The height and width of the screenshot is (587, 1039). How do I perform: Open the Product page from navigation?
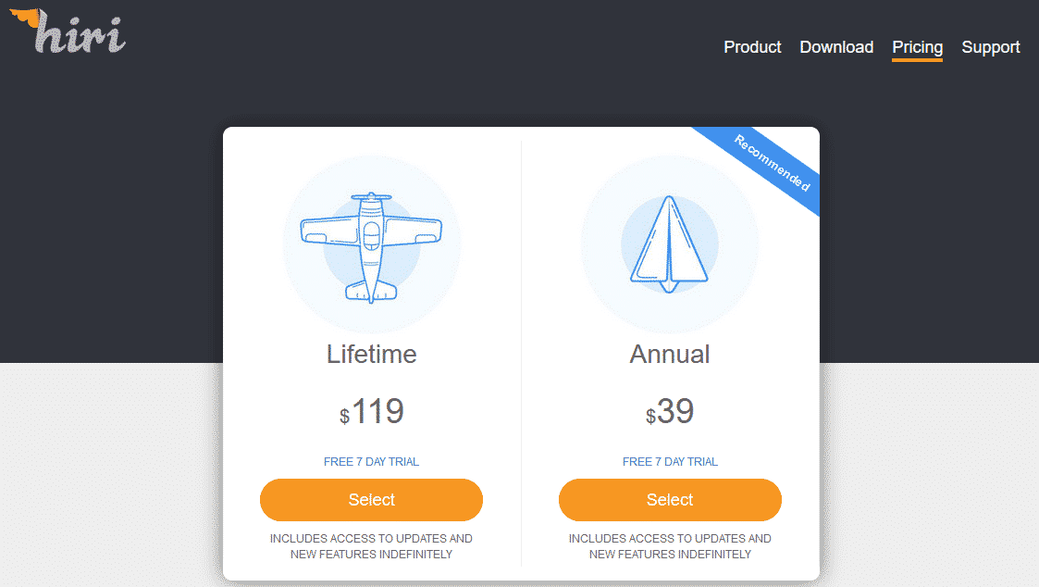(752, 47)
